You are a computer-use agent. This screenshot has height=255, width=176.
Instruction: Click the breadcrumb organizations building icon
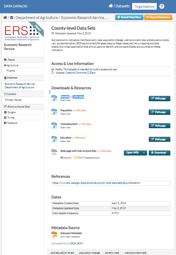(x=12, y=17)
